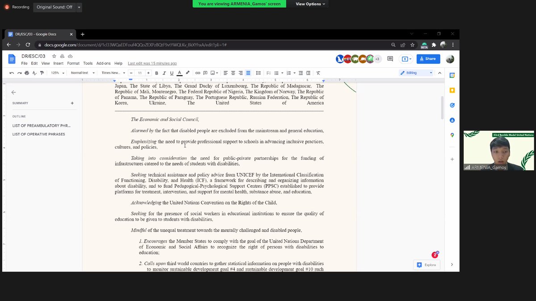Add a document summary
Viewport: 536px width, 301px height.
click(72, 103)
